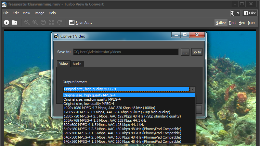Click the zoom in magnifier icon
Image resolution: width=260 pixels, height=146 pixels.
35,23
